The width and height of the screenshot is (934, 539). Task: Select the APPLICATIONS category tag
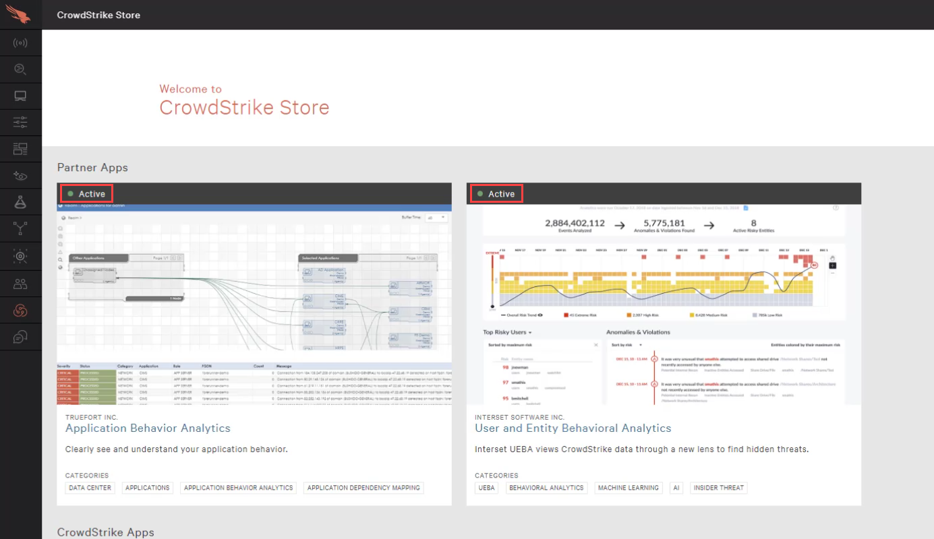tap(148, 488)
